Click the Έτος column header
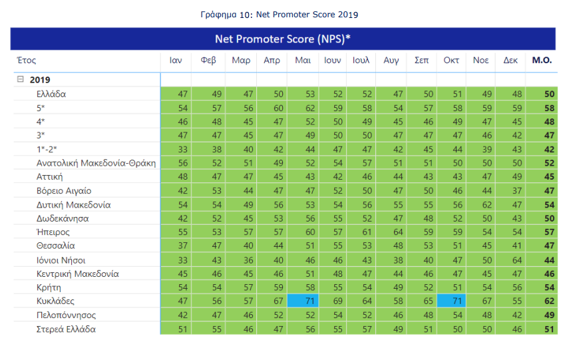The image size is (587, 354). pos(25,61)
